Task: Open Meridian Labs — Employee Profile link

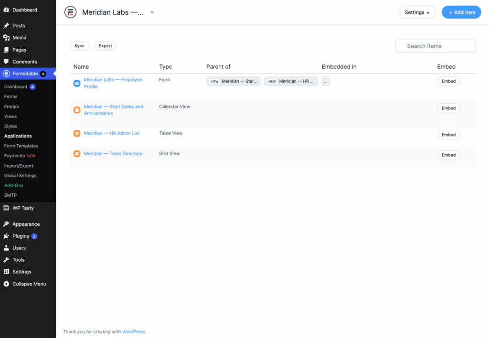Action: coord(113,83)
